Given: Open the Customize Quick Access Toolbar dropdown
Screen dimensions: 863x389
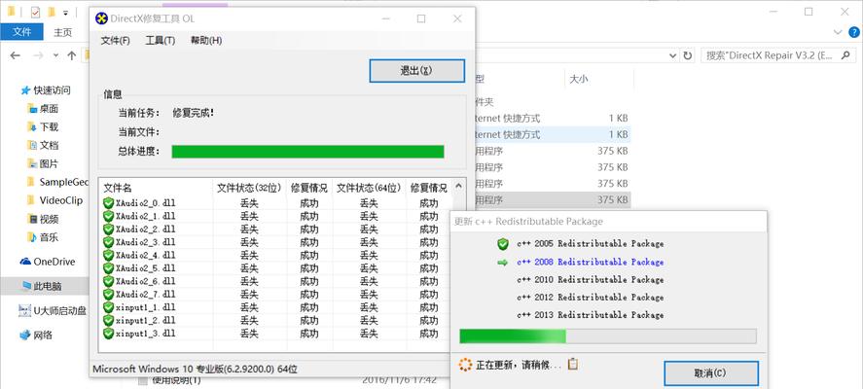Looking at the screenshot, I should (65, 12).
